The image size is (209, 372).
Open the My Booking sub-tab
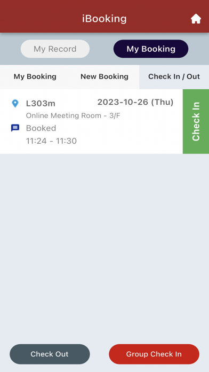[35, 76]
